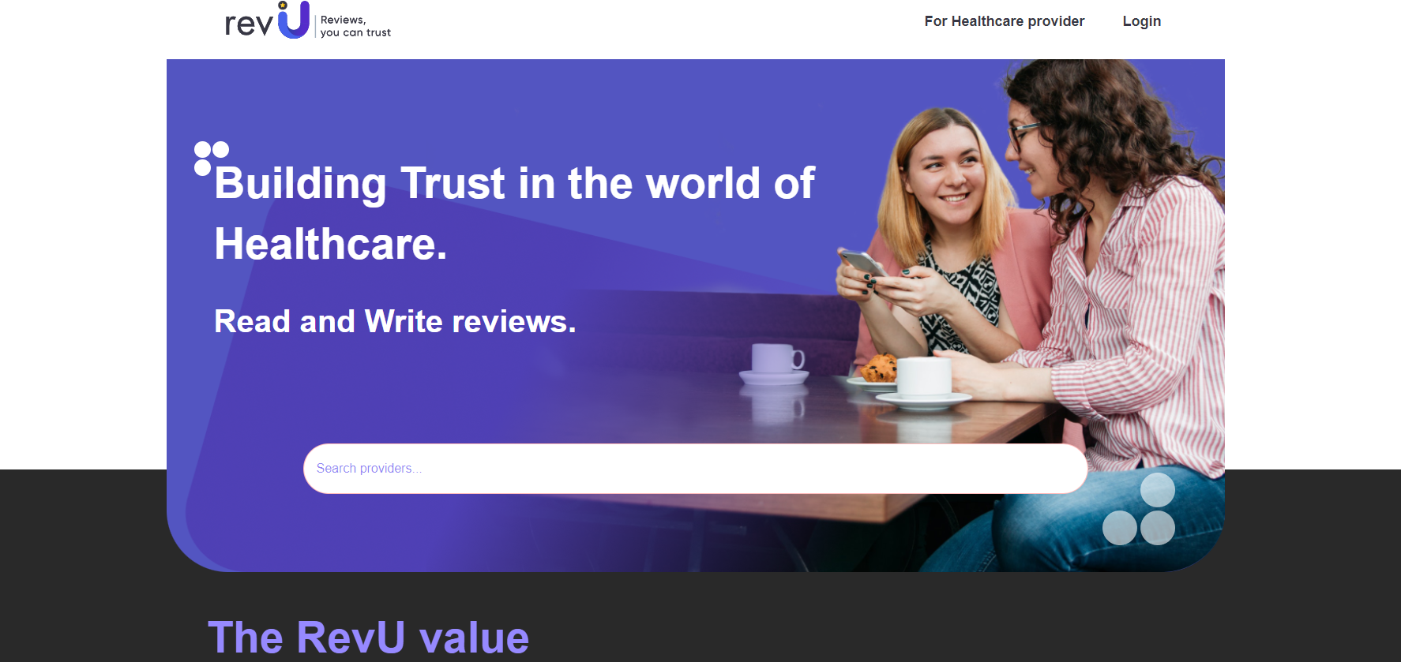Open the Login page
The image size is (1401, 662).
pyautogui.click(x=1142, y=21)
